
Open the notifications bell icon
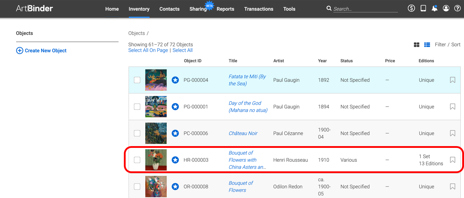coord(434,8)
